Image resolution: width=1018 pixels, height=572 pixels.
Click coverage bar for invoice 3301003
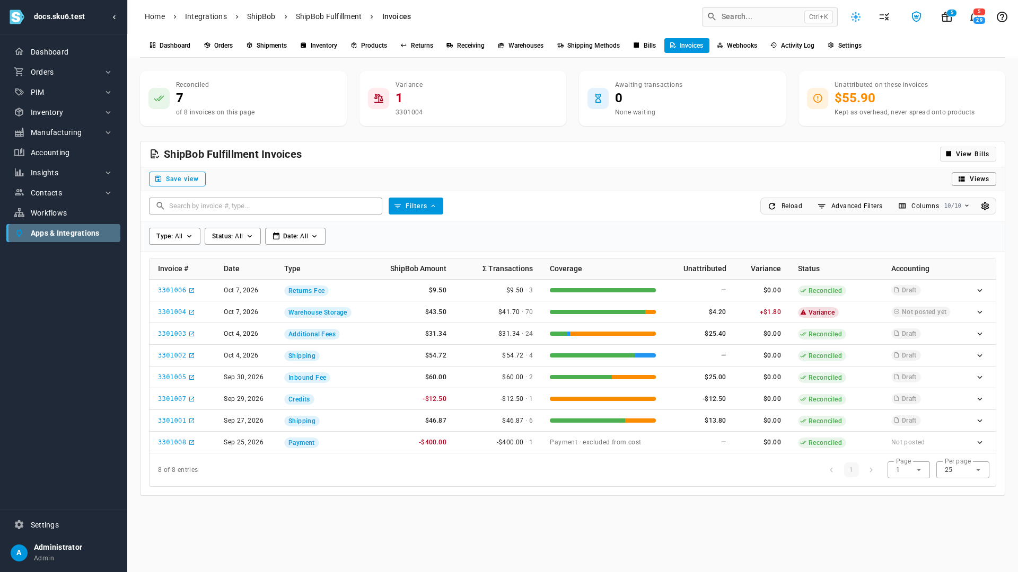603,334
